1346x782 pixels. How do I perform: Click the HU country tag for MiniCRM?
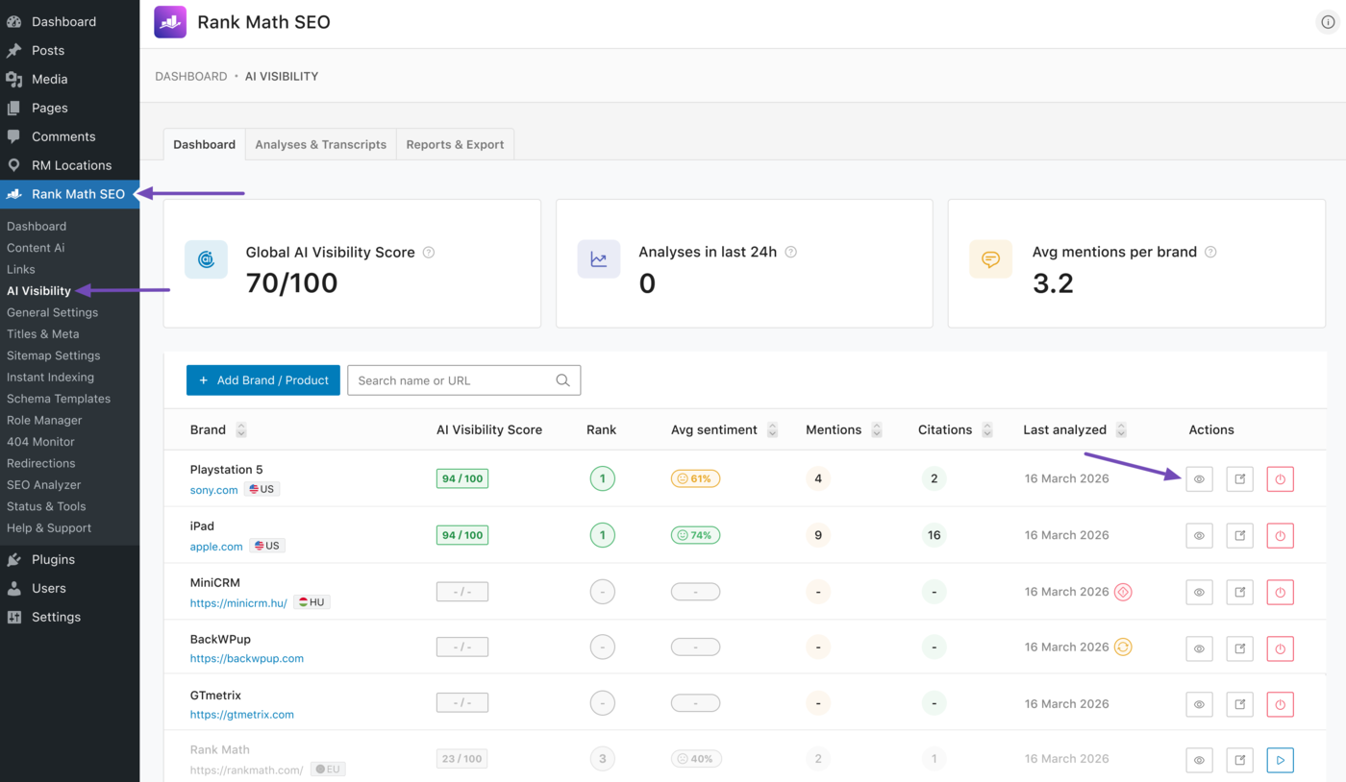click(x=312, y=602)
